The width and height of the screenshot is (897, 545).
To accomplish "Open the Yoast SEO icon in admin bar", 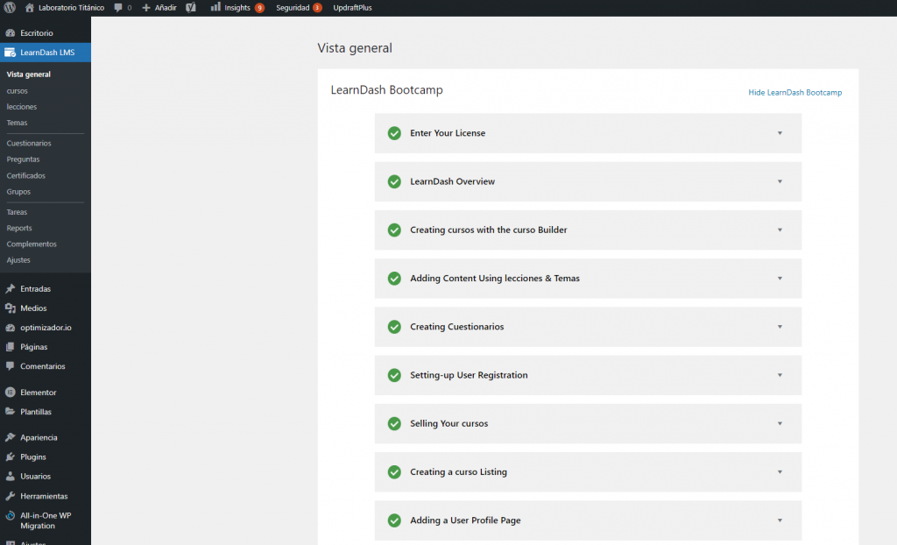I will pos(191,7).
